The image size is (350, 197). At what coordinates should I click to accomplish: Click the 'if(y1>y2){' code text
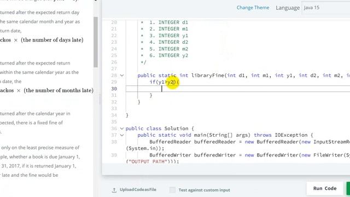(x=164, y=82)
